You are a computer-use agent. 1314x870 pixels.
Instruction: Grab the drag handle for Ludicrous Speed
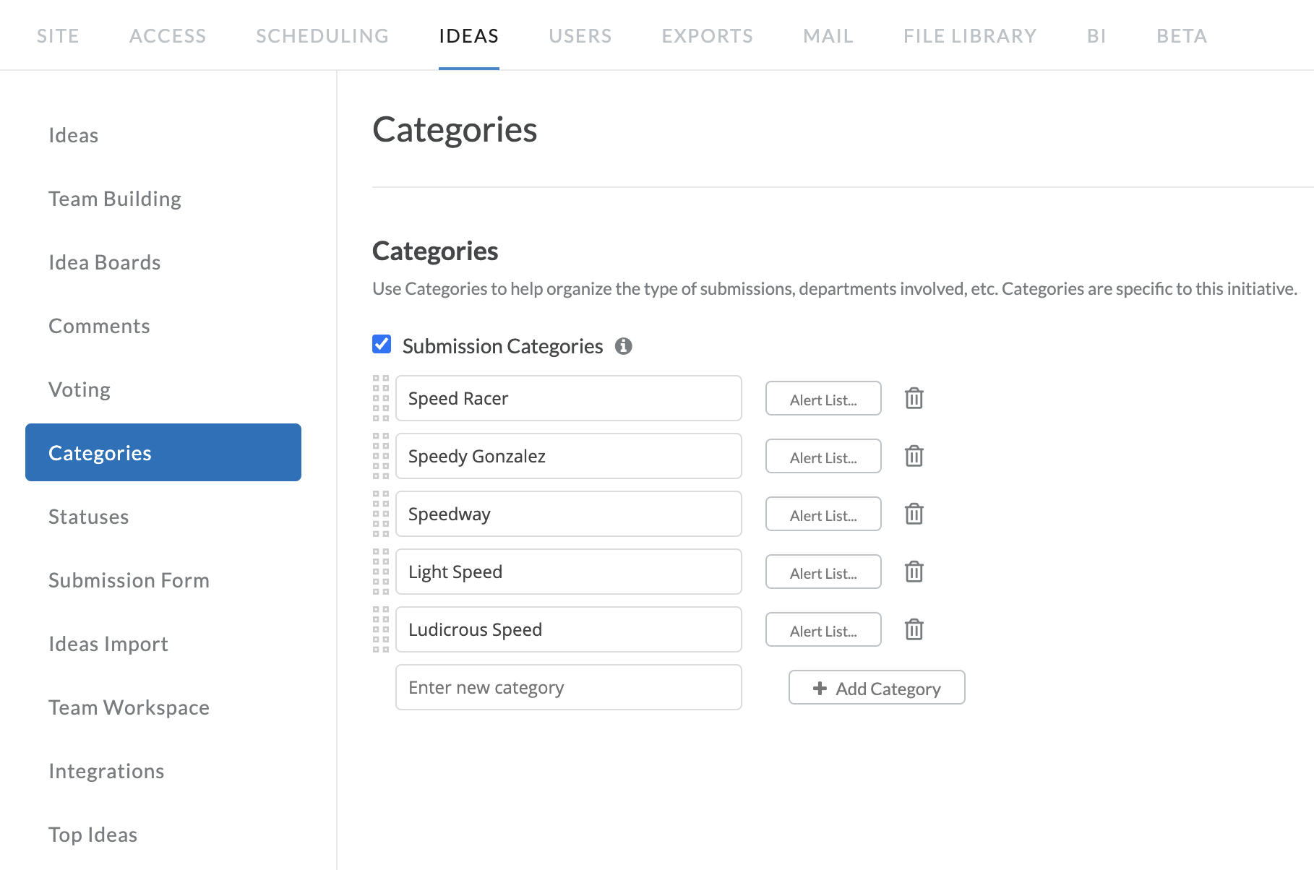[x=381, y=629]
